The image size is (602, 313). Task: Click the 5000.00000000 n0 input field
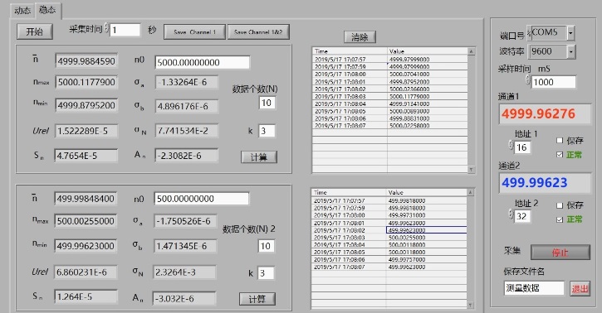tap(203, 62)
